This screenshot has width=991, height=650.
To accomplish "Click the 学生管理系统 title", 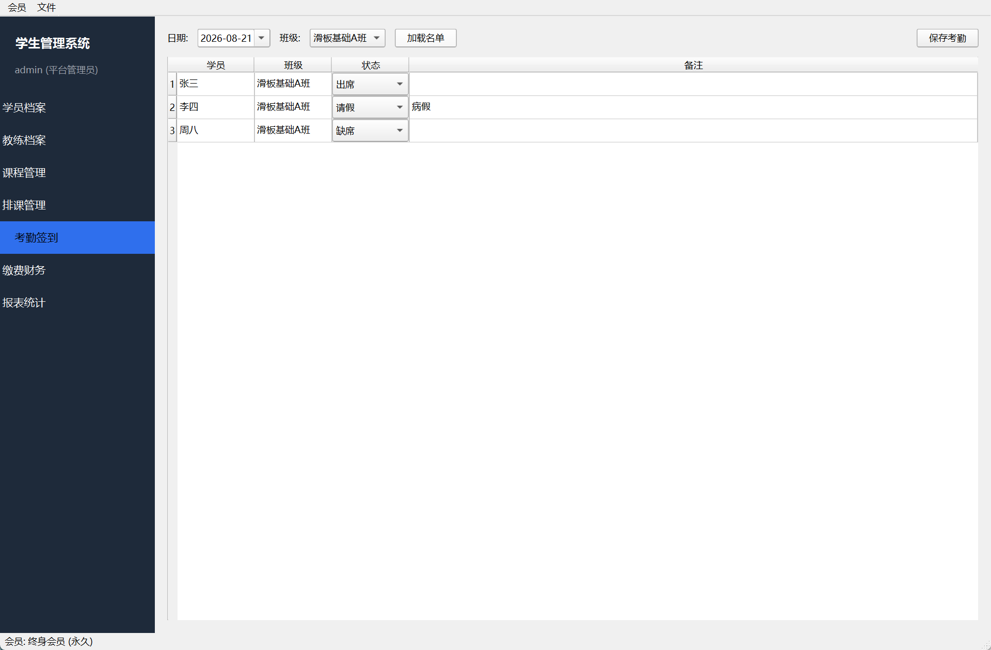I will [x=53, y=43].
